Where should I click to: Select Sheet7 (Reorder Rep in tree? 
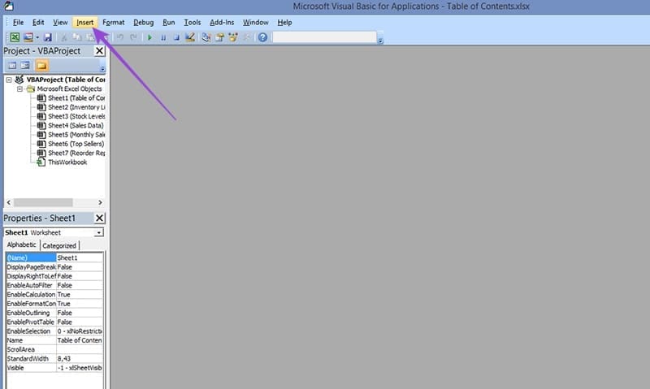pyautogui.click(x=76, y=153)
